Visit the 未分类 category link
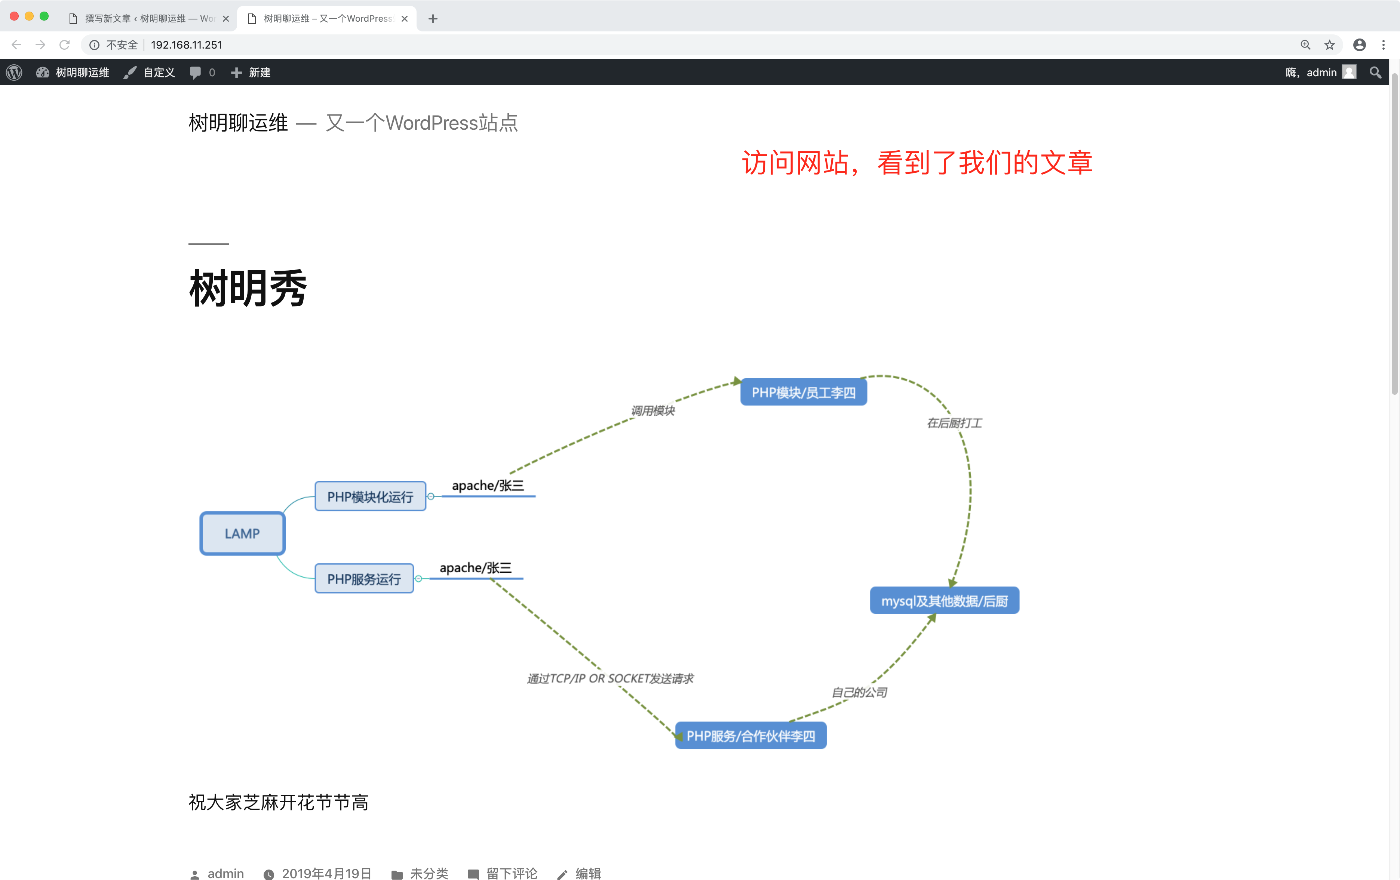The image size is (1400, 880). (x=429, y=873)
